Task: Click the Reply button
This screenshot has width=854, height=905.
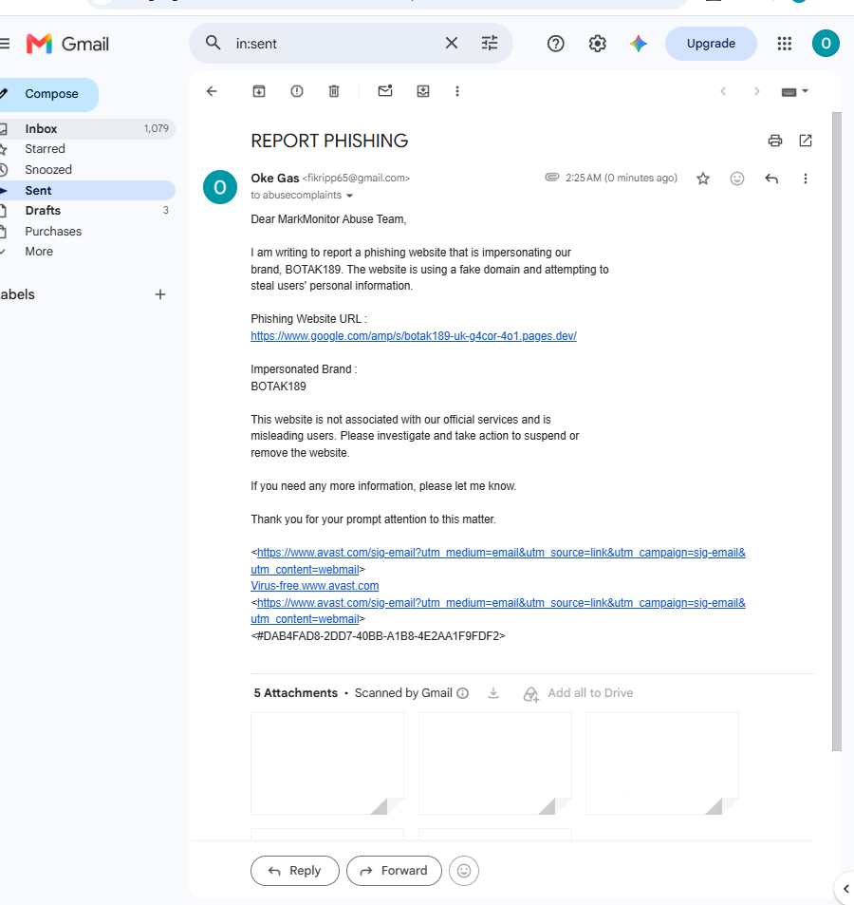Action: (295, 871)
